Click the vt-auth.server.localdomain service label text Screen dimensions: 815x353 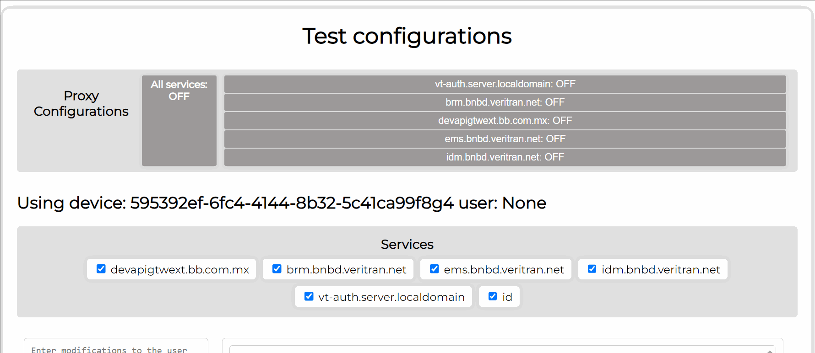pos(391,297)
